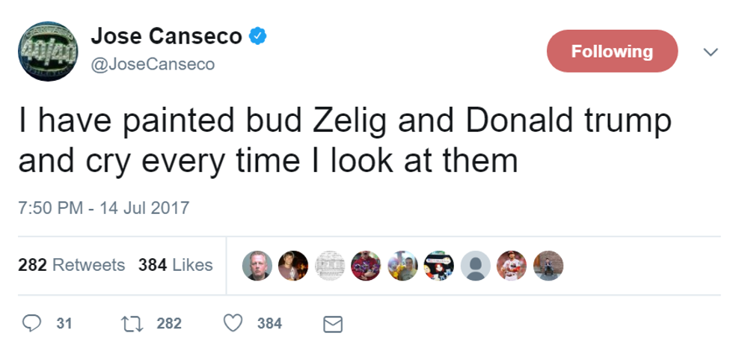The height and width of the screenshot is (351, 733).
Task: Click the tweet text about painting Zelig
Action: 344,140
